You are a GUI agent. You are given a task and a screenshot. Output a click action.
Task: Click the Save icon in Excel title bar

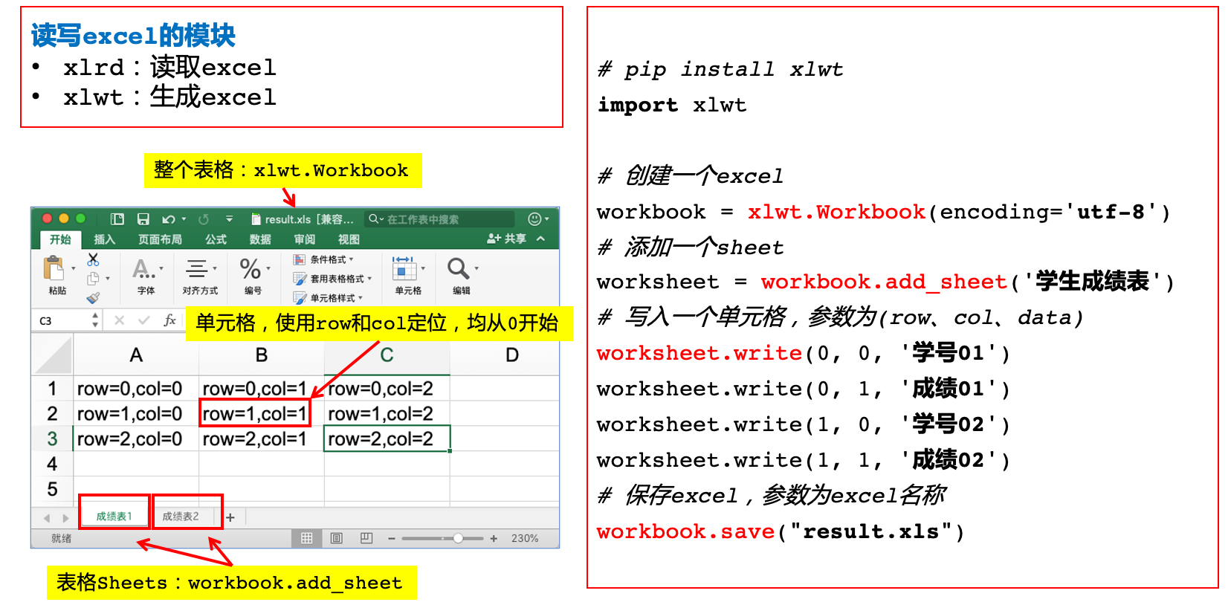point(143,219)
